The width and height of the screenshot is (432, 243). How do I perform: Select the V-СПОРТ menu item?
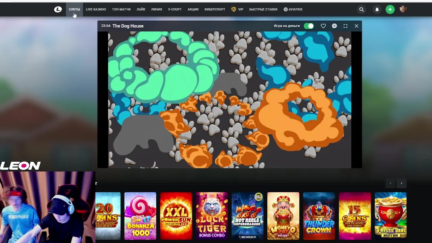click(x=175, y=9)
